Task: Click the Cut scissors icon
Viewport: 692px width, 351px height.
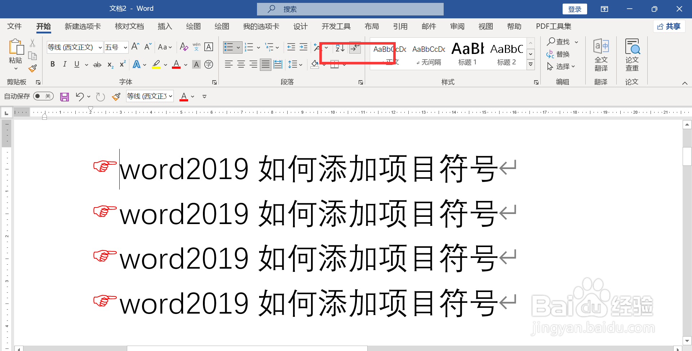Action: (x=32, y=43)
